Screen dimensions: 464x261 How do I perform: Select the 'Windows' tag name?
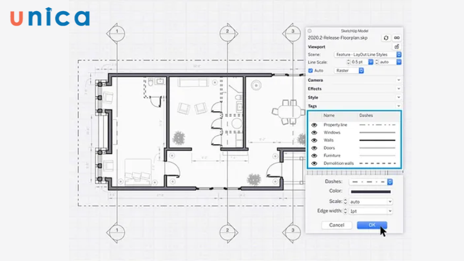(x=332, y=133)
